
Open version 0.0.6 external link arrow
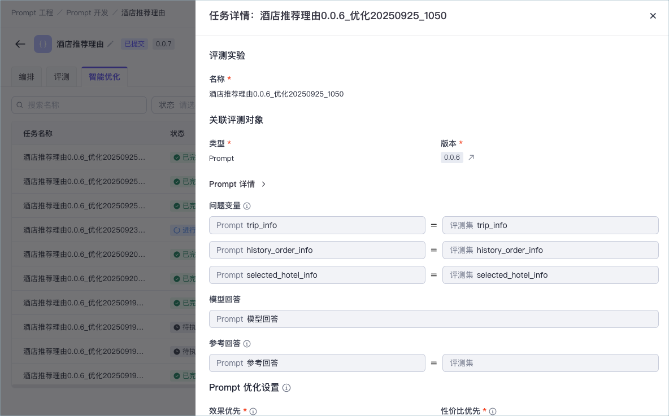pos(471,157)
